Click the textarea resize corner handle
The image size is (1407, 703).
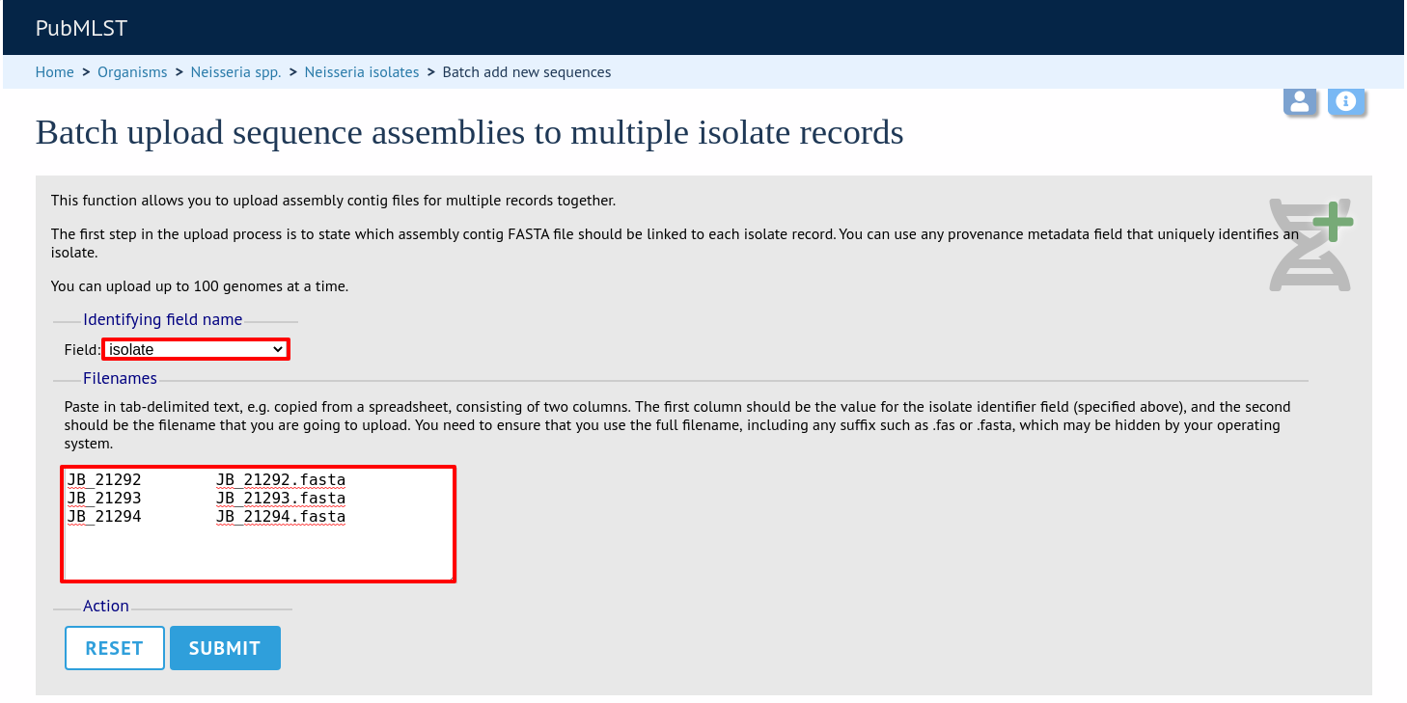click(x=449, y=576)
